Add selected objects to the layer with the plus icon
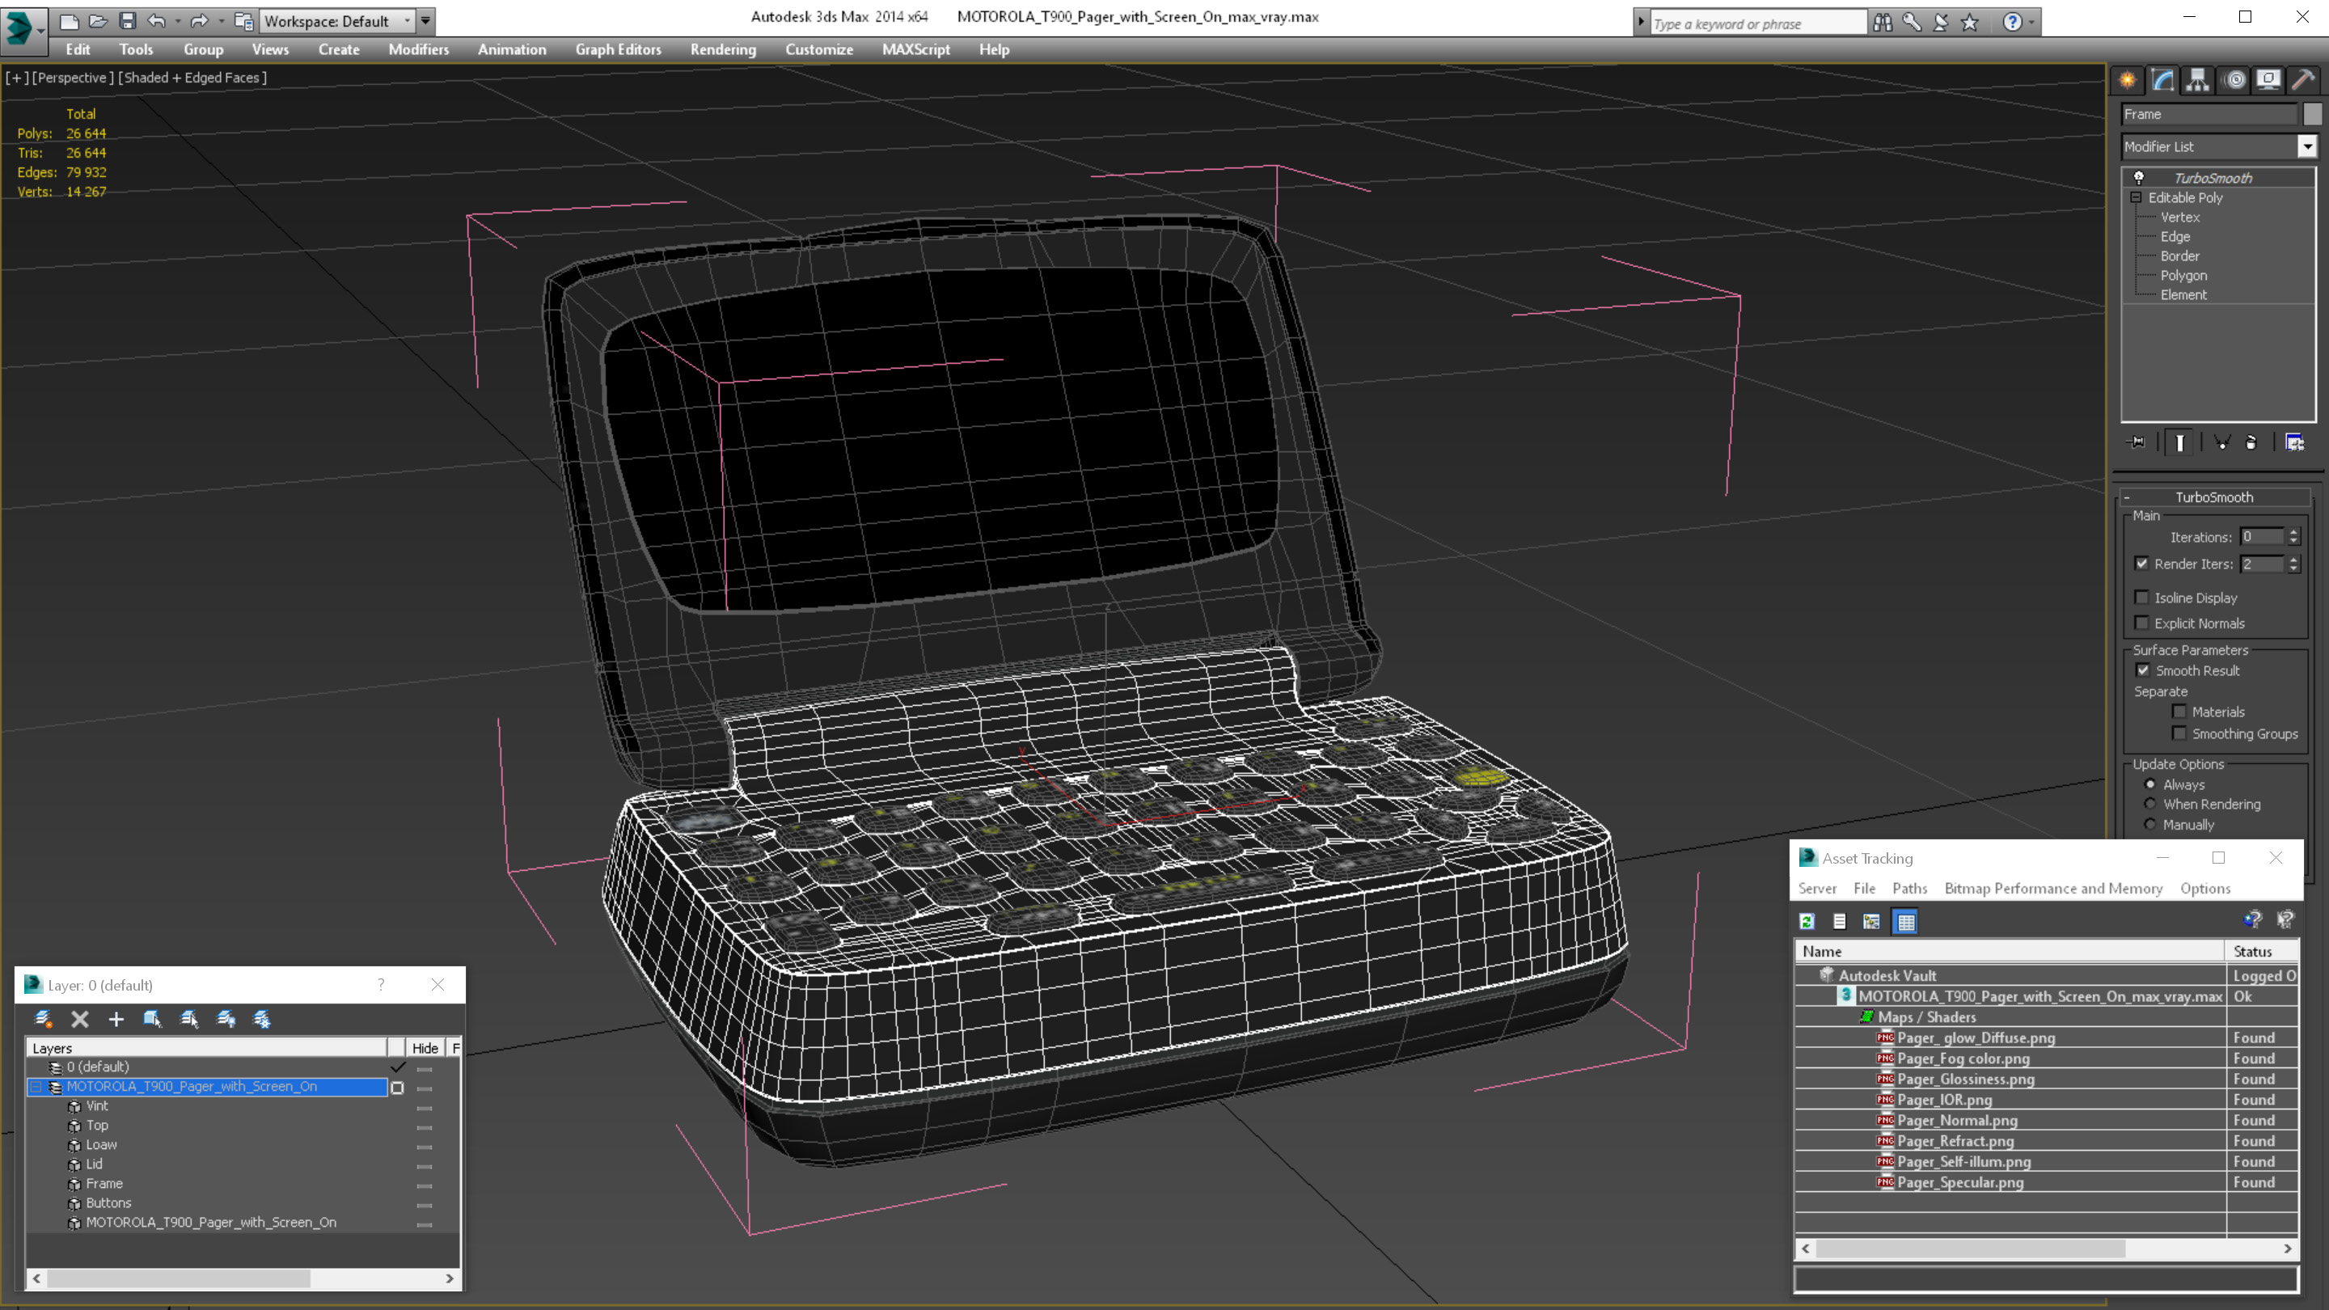This screenshot has height=1310, width=2329. (x=116, y=1019)
